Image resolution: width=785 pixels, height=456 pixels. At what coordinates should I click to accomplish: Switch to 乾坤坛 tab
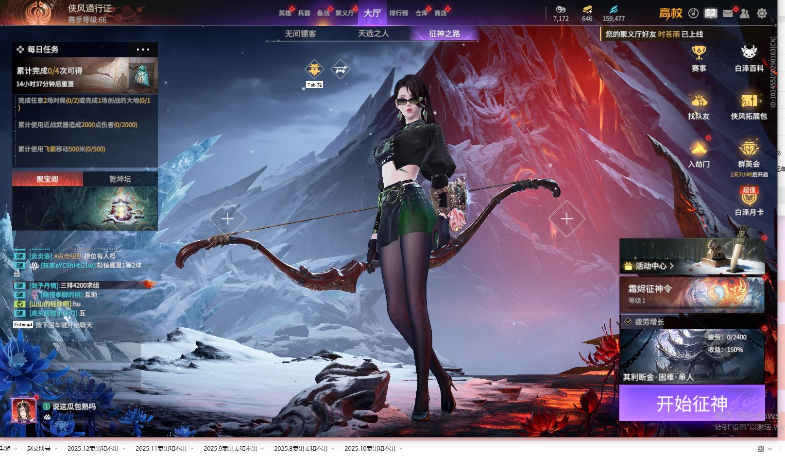[x=120, y=179]
